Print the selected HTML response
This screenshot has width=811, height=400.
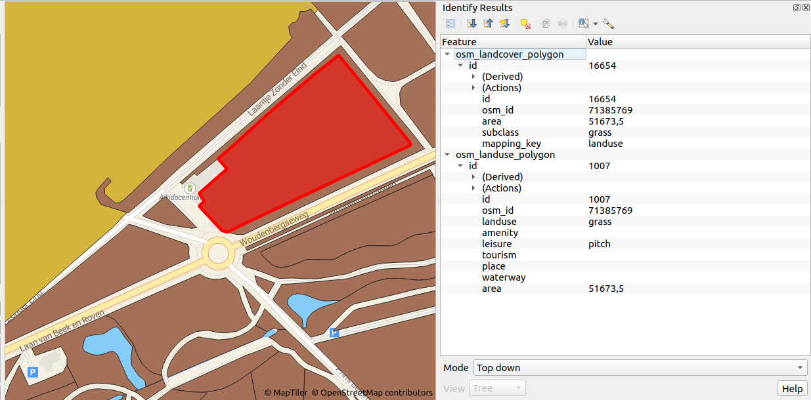point(563,23)
